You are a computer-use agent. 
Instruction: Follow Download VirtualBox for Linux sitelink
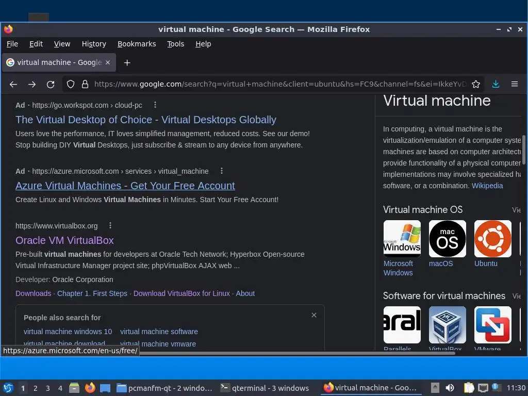(x=181, y=293)
